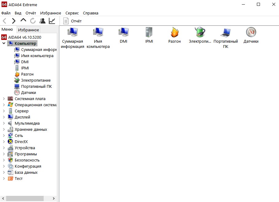Image resolution: width=279 pixels, height=202 pixels.
Task: Open the Сервис menu
Action: 72,13
